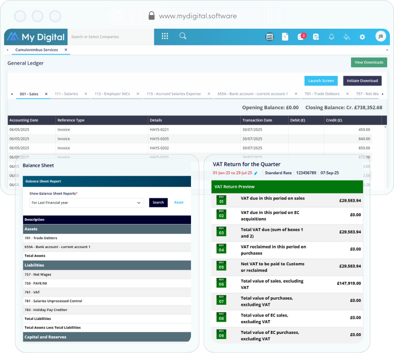Screen dimensions: 394x353
Task: Click the search magnifier in the header
Action: click(x=183, y=36)
